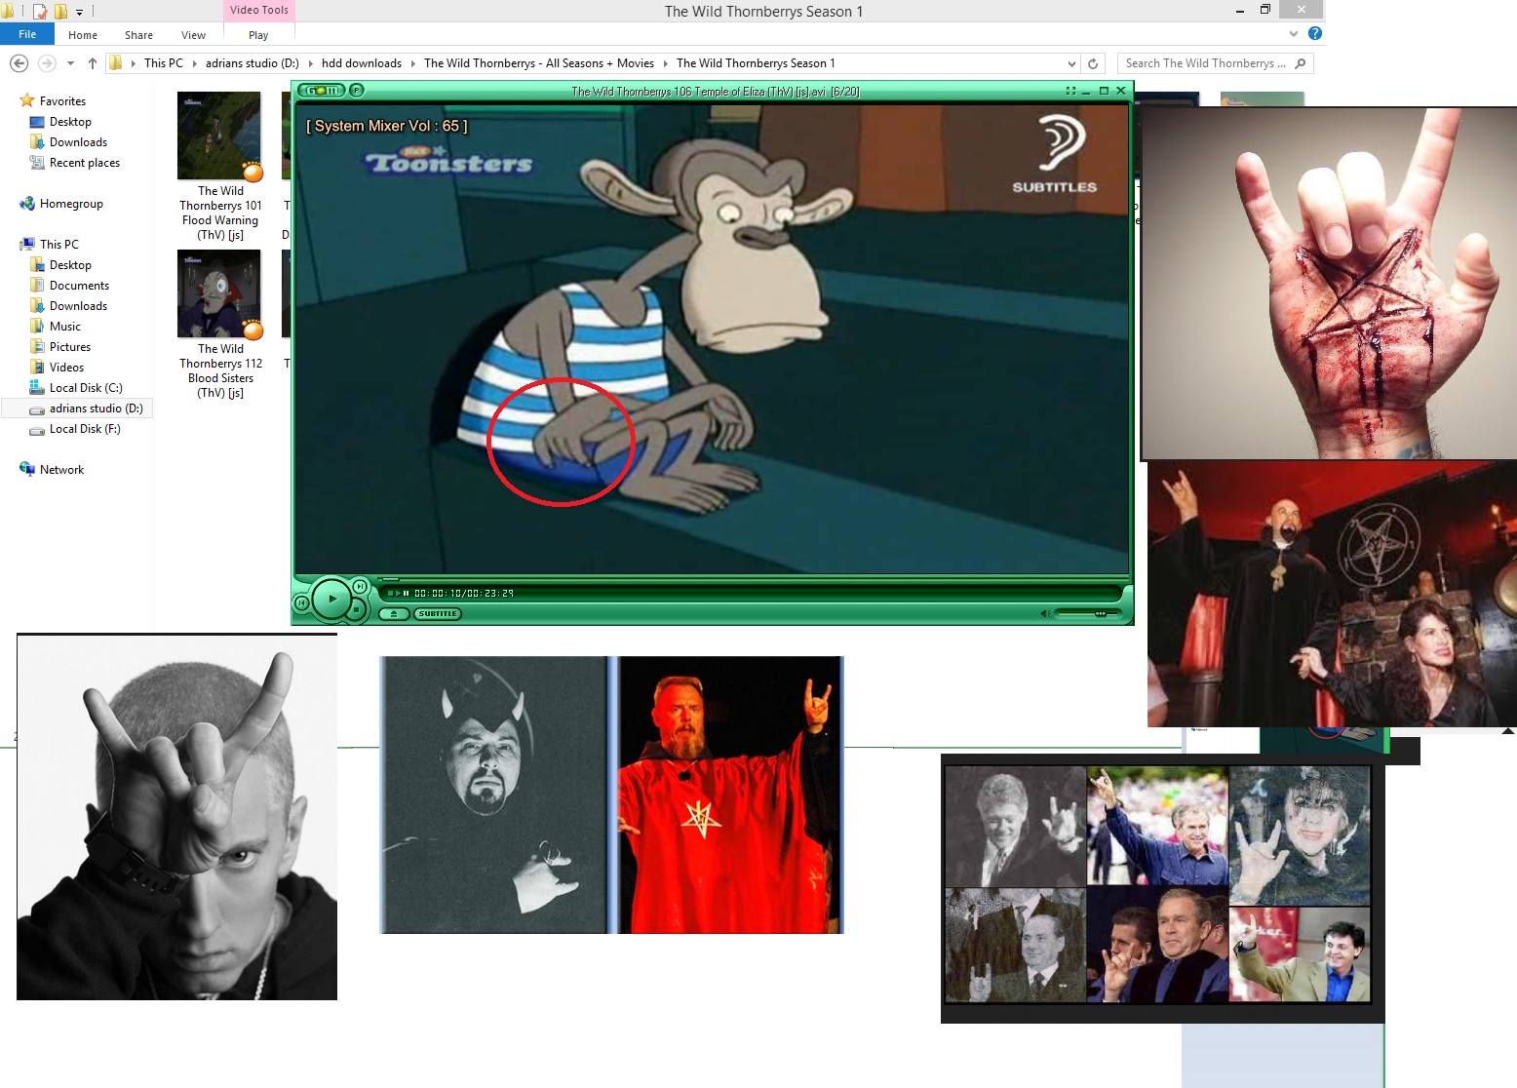Go to previous file in GOM Player

point(302,603)
